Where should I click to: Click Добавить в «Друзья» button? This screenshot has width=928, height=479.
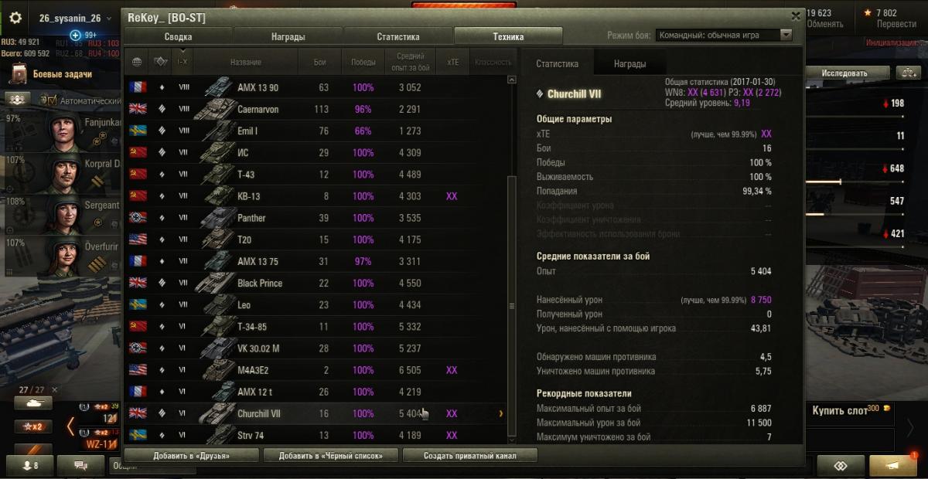point(191,456)
